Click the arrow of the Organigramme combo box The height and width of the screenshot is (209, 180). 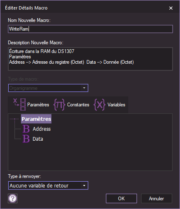(x=84, y=88)
